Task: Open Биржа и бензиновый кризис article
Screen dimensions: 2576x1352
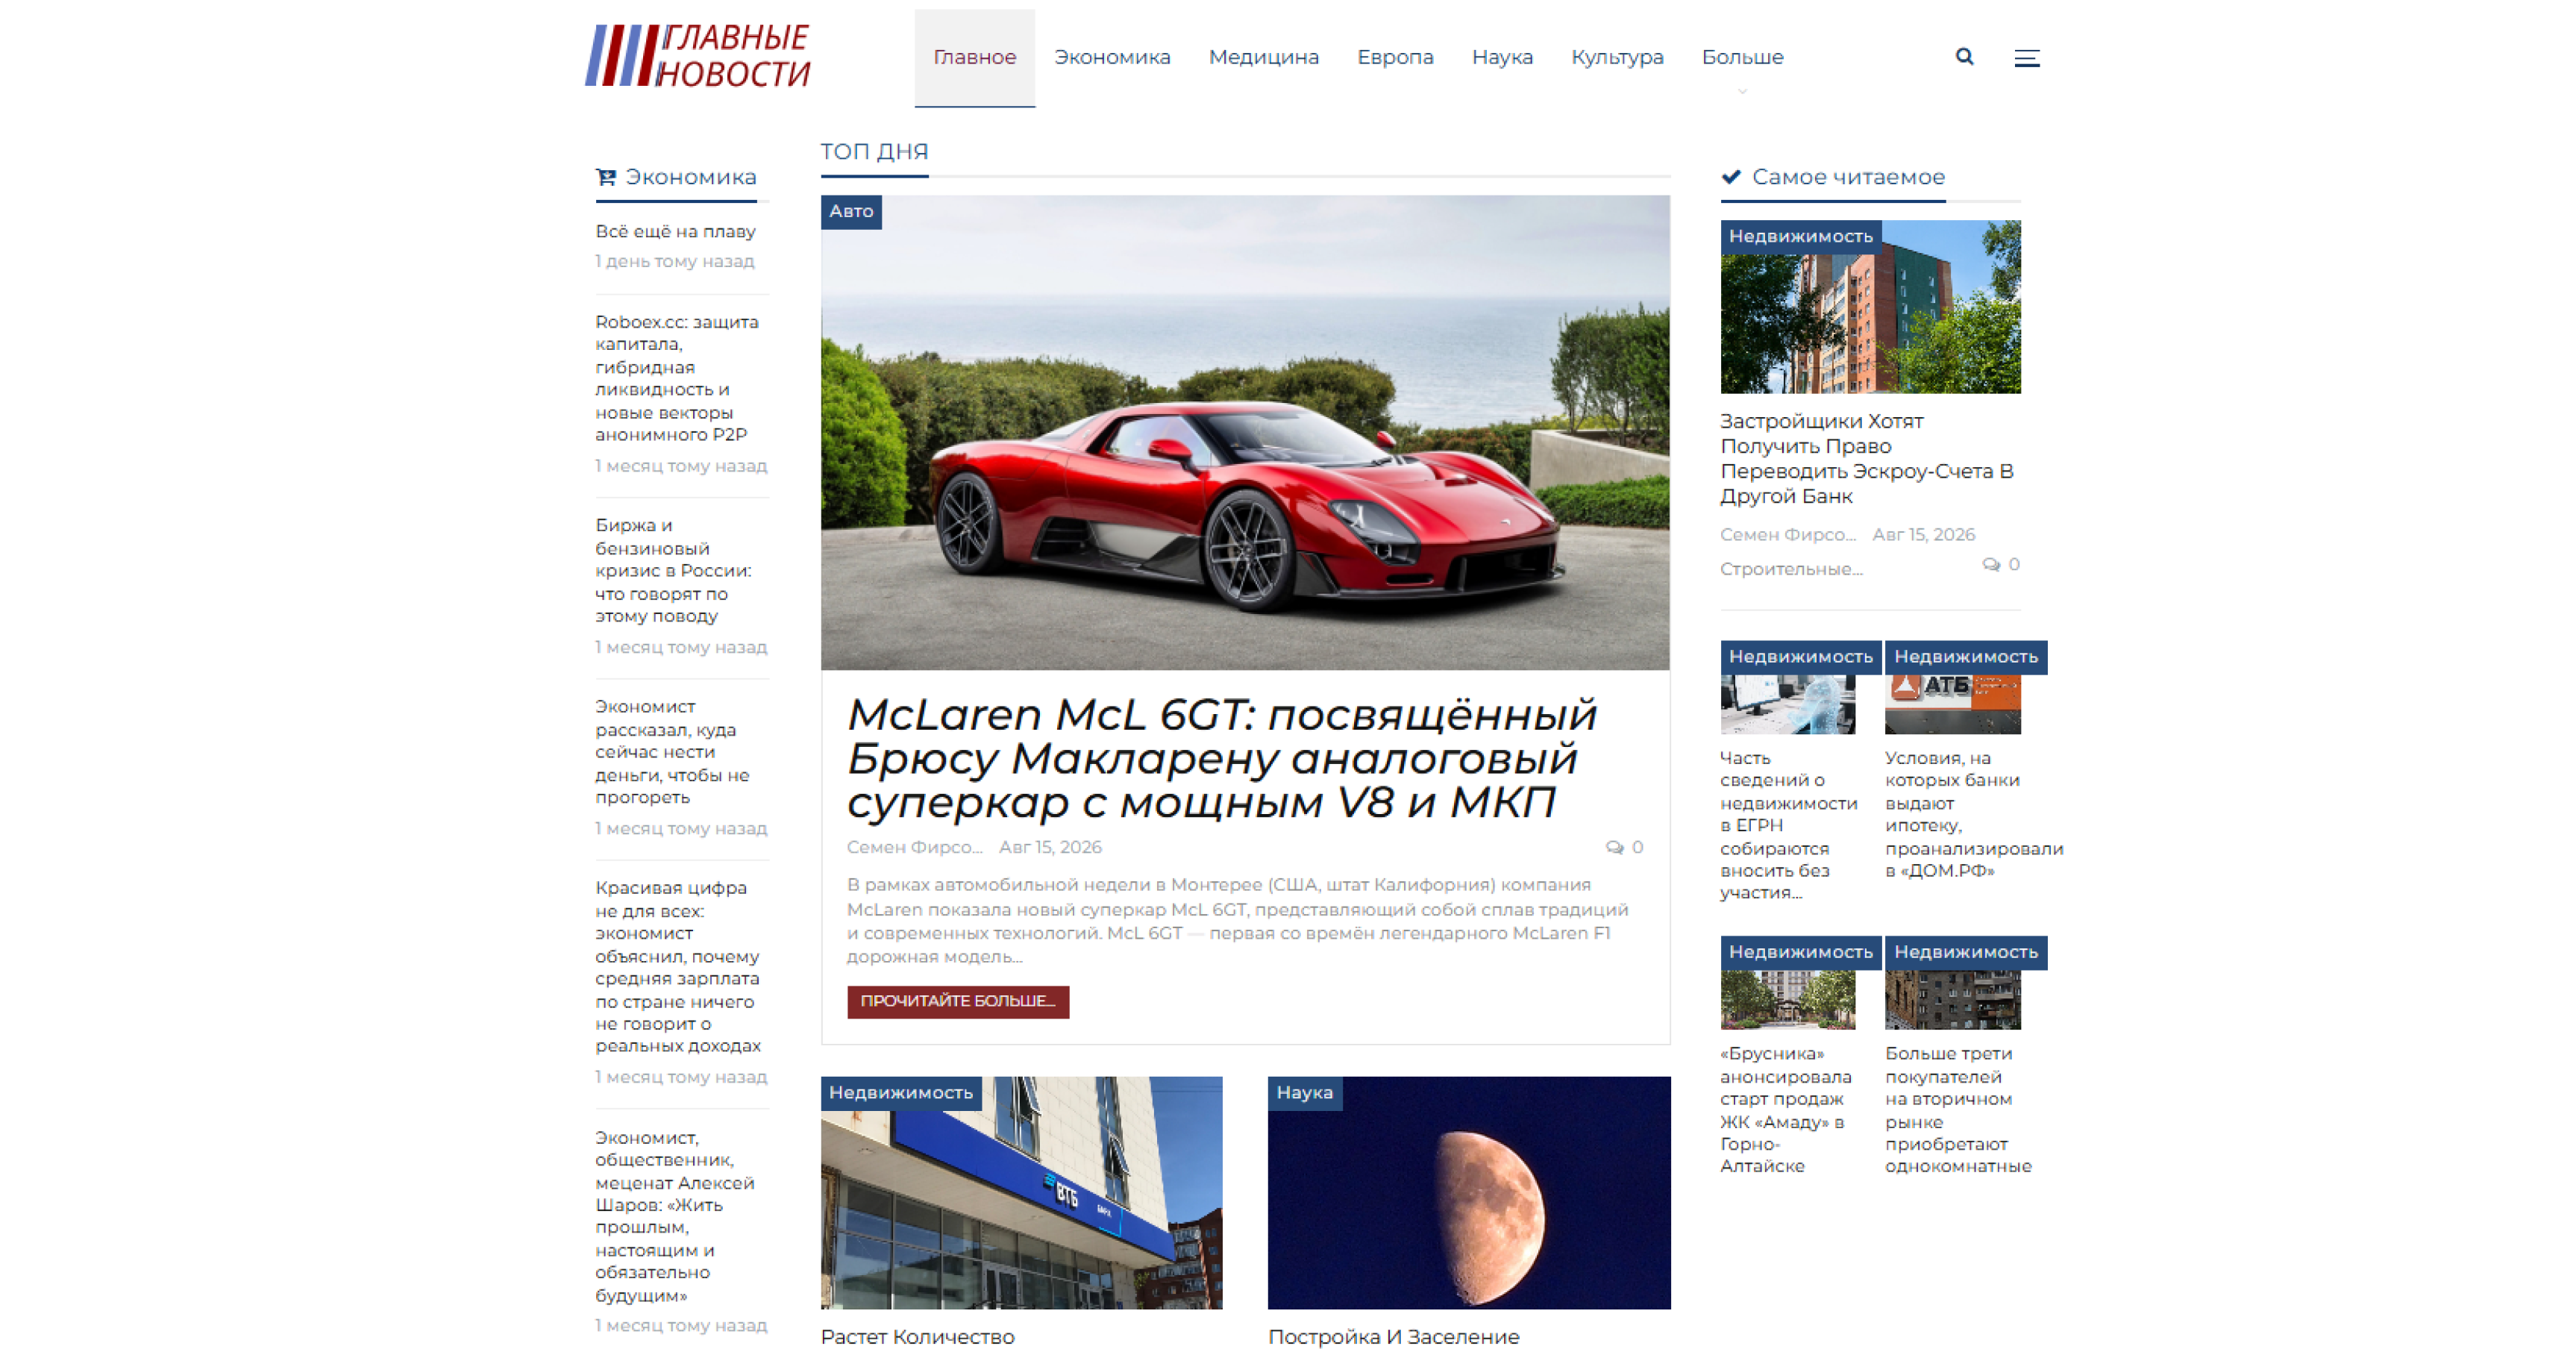Action: click(x=674, y=570)
